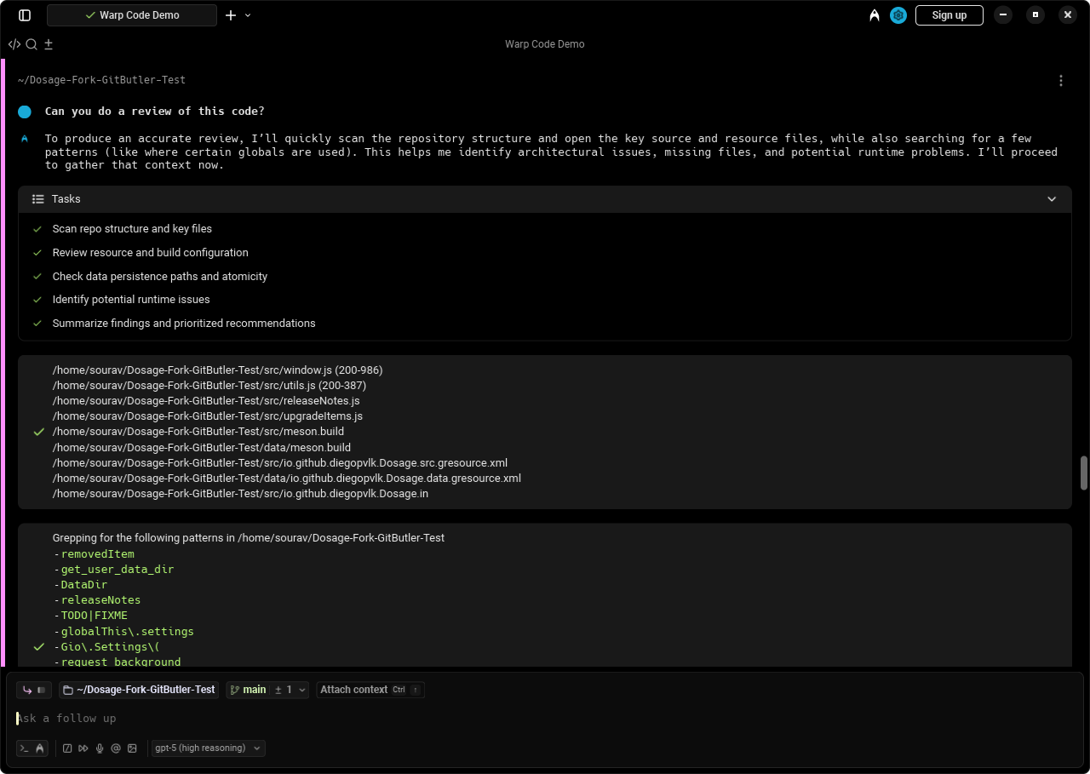Toggle the left sidebar panel icon
The image size is (1090, 774).
(25, 15)
